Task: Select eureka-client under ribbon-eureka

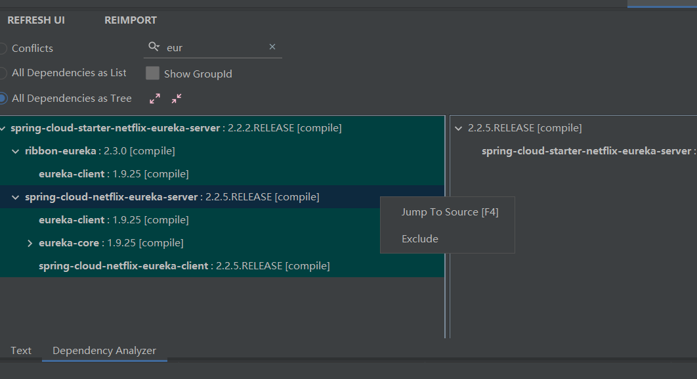Action: 222,174
